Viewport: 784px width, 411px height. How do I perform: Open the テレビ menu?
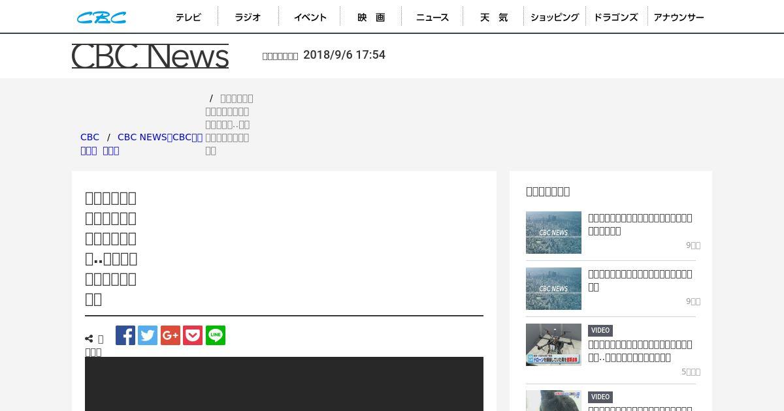[x=188, y=18]
